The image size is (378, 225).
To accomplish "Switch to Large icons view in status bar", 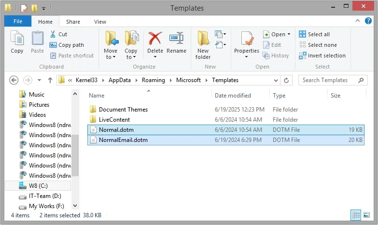I will point(366,215).
